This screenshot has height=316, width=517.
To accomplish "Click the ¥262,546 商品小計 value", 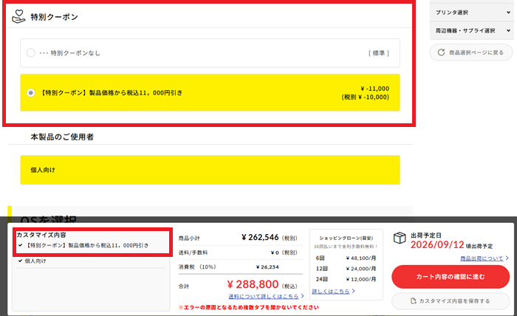I will click(260, 237).
